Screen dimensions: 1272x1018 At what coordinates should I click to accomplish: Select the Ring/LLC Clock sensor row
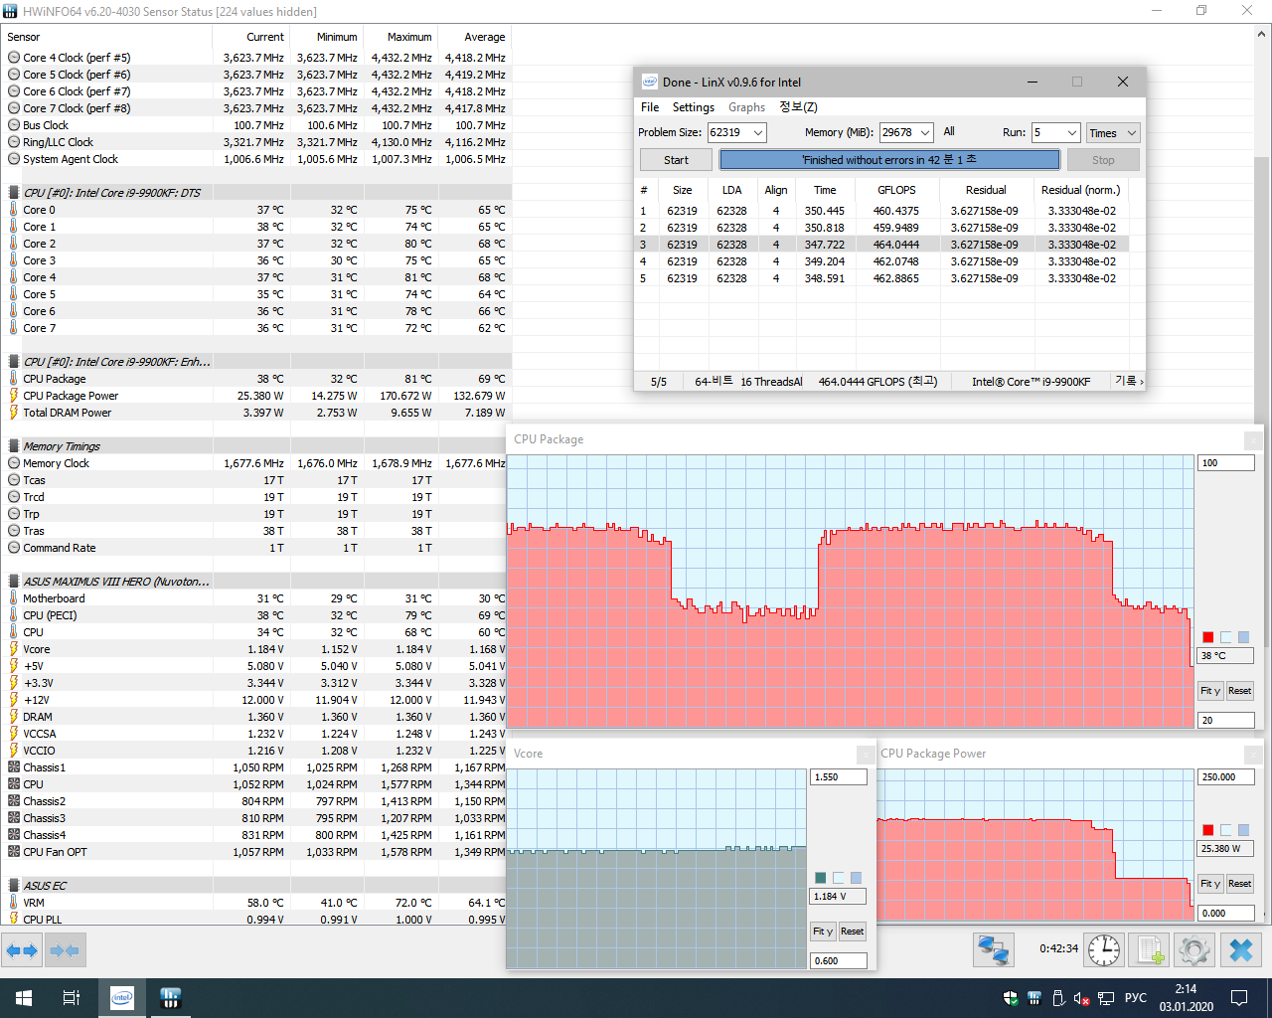pyautogui.click(x=256, y=142)
